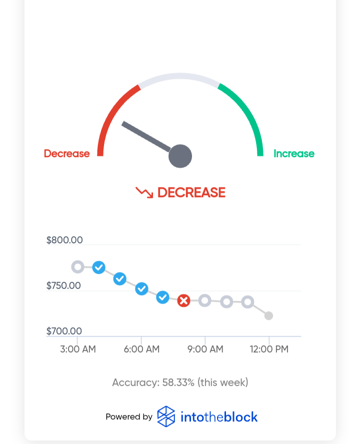Image resolution: width=360 pixels, height=444 pixels.
Task: Click the green Increase gauge label
Action: point(294,154)
